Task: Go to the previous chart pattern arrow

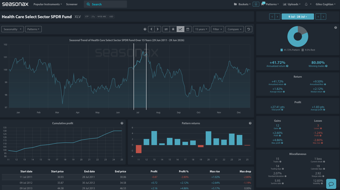Action: 151,29
